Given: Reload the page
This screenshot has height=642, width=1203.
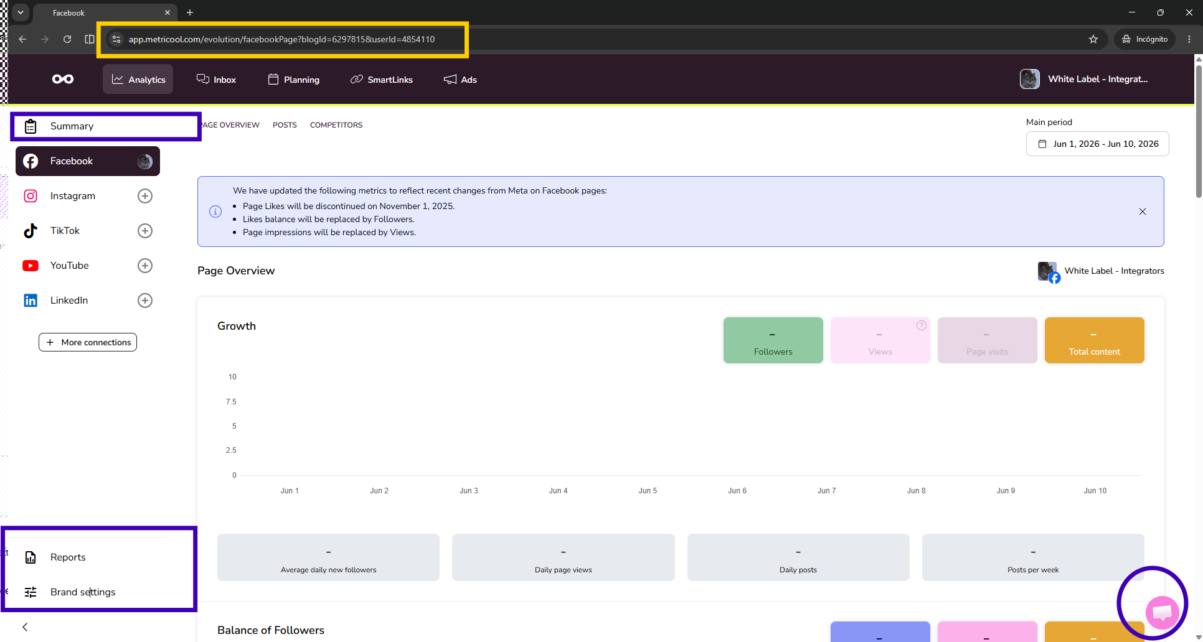Looking at the screenshot, I should point(67,39).
